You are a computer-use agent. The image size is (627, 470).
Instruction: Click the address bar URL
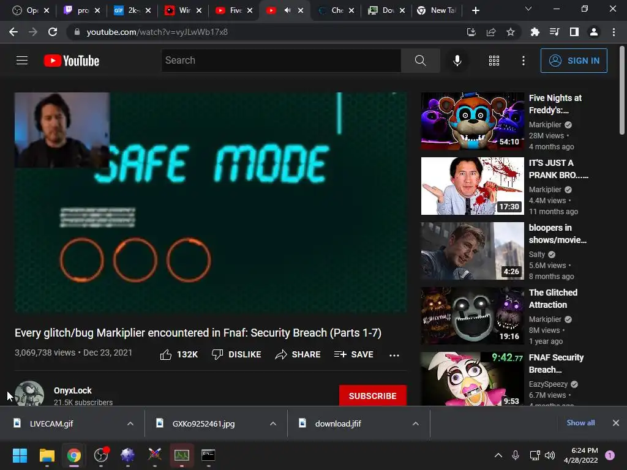[157, 32]
